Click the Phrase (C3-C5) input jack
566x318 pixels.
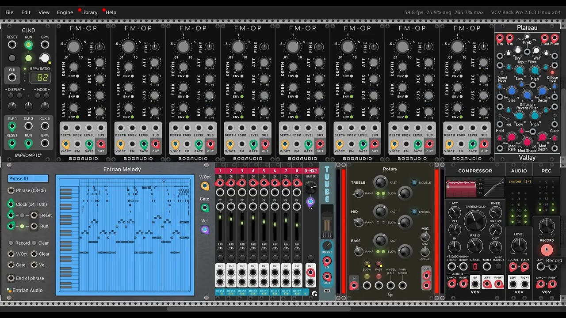[x=11, y=190]
